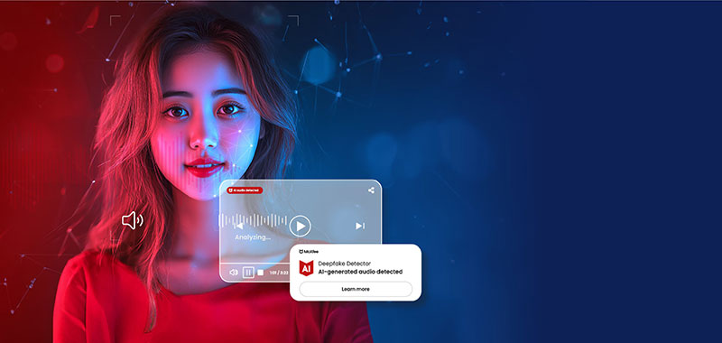Click the white speaker icon beside the woman
Image resolution: width=722 pixels, height=343 pixels.
tap(133, 220)
